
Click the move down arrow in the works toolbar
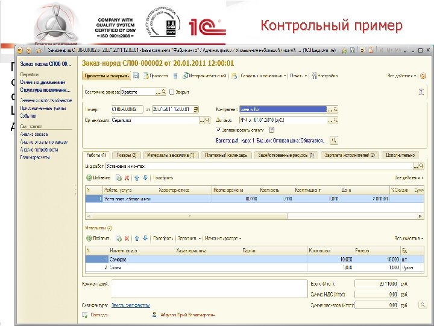pos(145,178)
